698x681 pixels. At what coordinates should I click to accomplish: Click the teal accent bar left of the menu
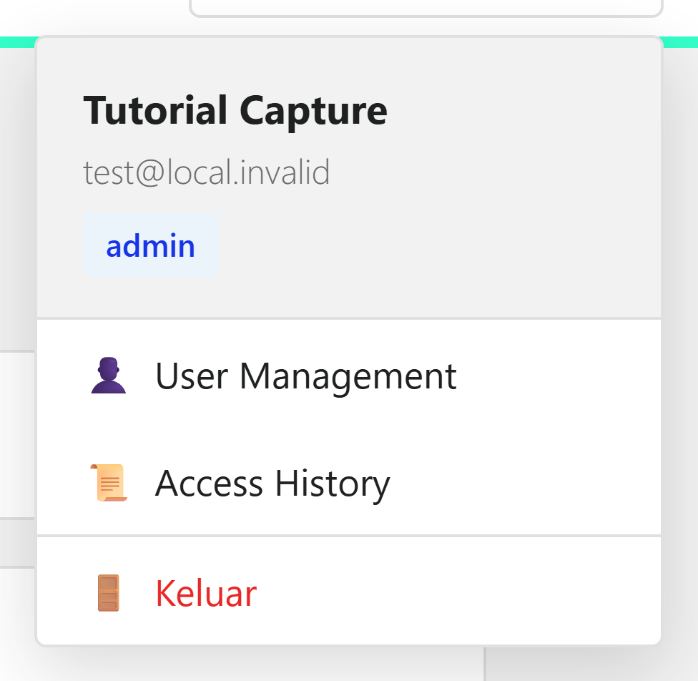coord(17,42)
